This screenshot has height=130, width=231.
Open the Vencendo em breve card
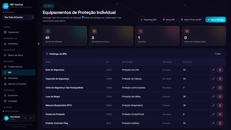[x=111, y=36]
